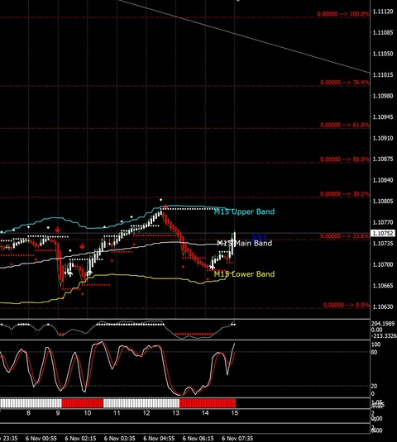Click the 1.10735 price scale value
Screen dimensions: 397x442
point(383,243)
